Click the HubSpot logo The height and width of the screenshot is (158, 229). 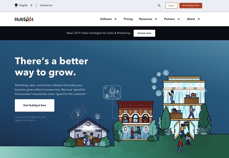[x=24, y=19]
